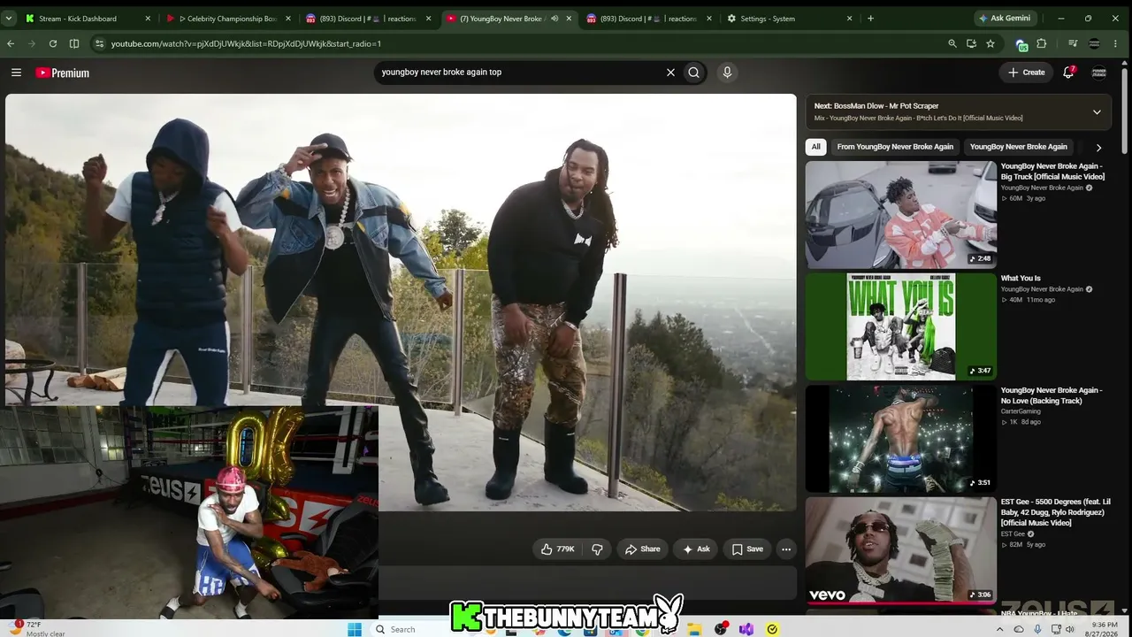This screenshot has height=637, width=1132.
Task: Dislike the YouTube video
Action: pos(597,549)
